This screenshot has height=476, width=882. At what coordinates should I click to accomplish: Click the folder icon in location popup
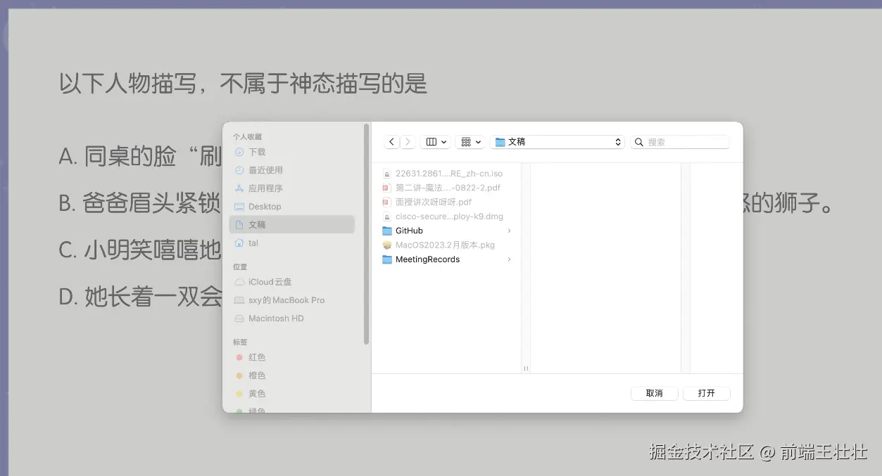500,142
